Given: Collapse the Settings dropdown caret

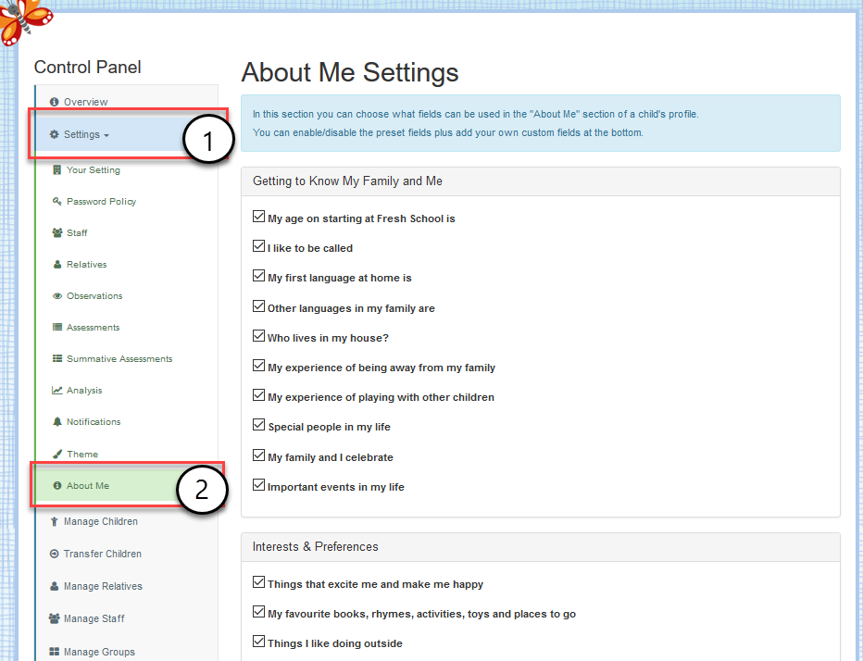Looking at the screenshot, I should [106, 135].
